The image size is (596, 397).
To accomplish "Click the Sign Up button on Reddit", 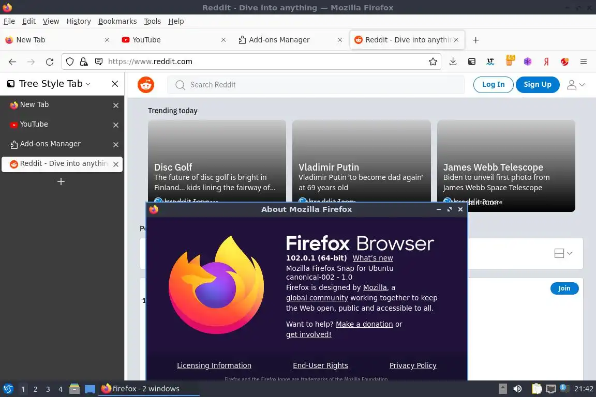I will coord(538,85).
